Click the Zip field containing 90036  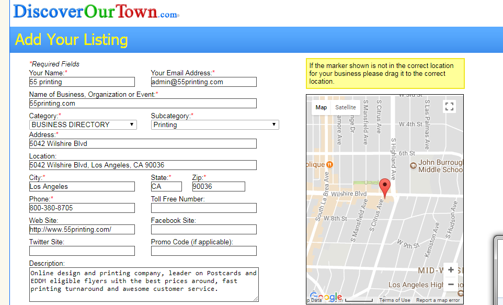point(219,187)
